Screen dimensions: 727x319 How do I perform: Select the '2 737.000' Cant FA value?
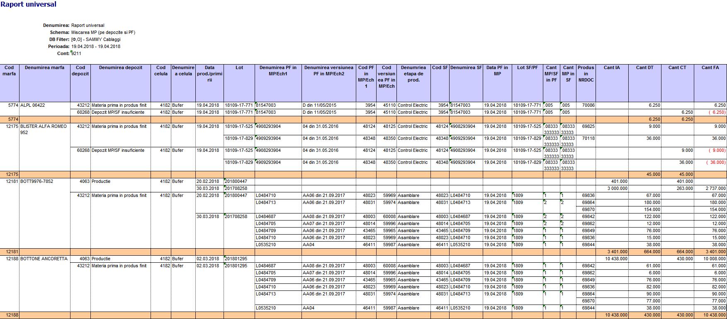(716, 188)
